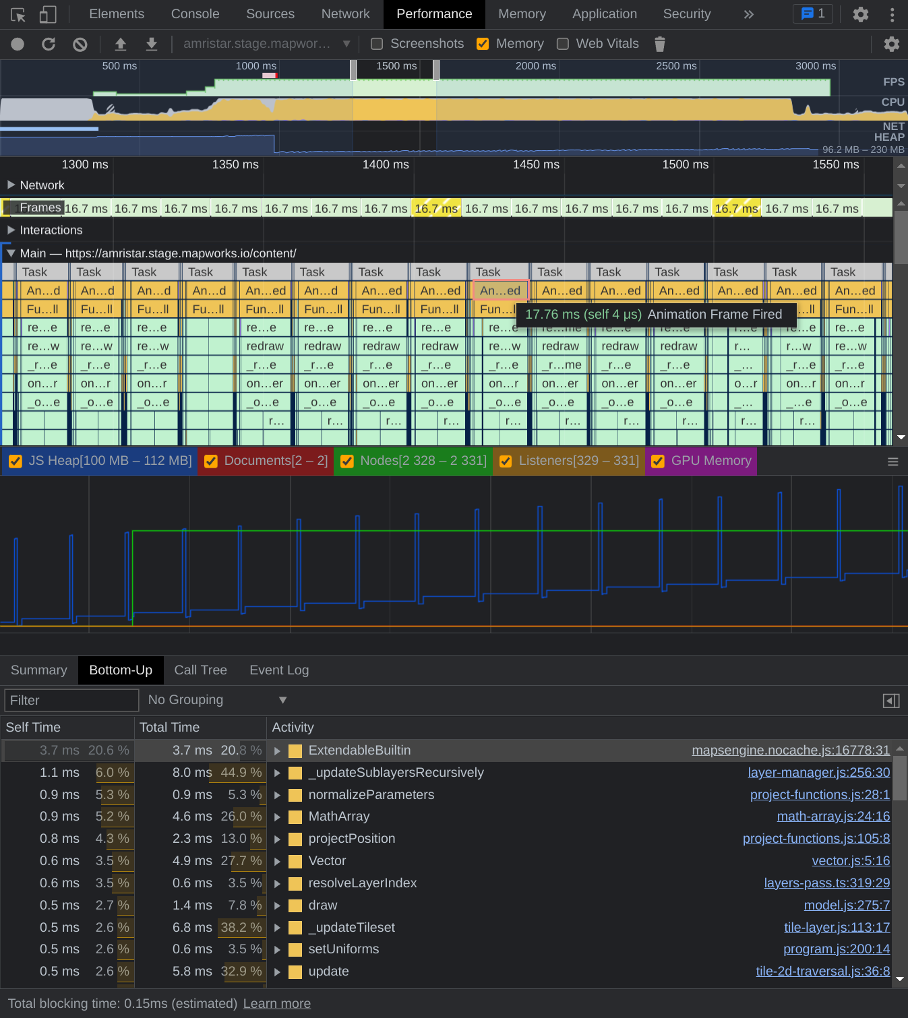Uncheck the Memory checkbox
Image resolution: width=908 pixels, height=1018 pixels.
[483, 44]
